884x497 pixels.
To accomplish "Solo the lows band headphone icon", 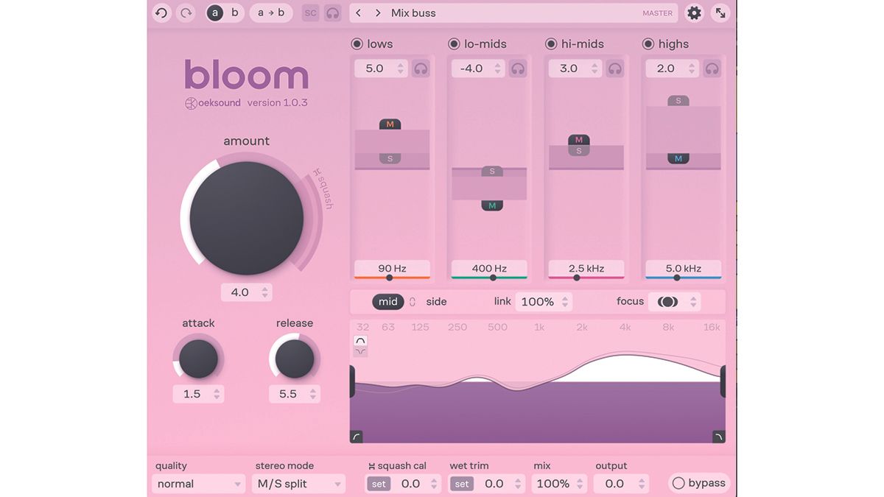I will [x=418, y=68].
